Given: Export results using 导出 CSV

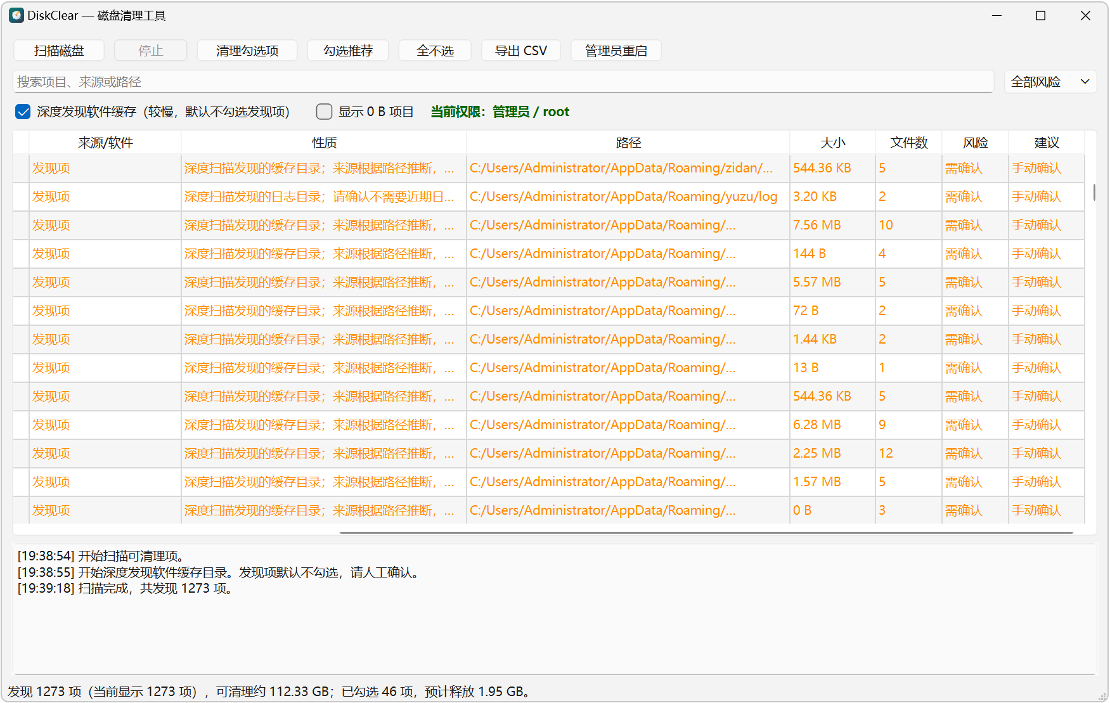Looking at the screenshot, I should pyautogui.click(x=521, y=51).
